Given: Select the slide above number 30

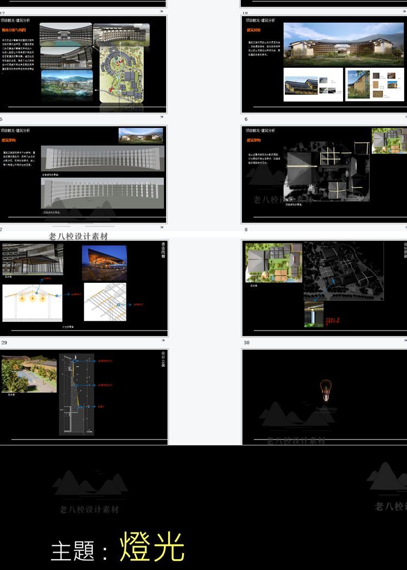Looking at the screenshot, I should tap(324, 287).
